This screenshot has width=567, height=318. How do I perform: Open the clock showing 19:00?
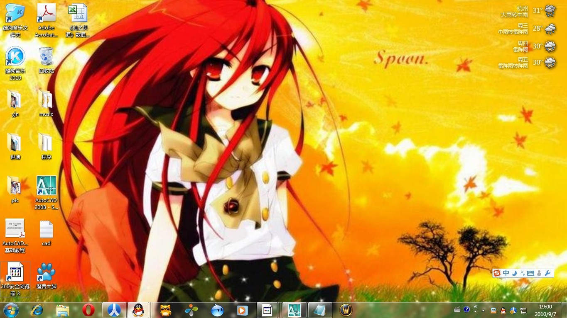(x=545, y=310)
